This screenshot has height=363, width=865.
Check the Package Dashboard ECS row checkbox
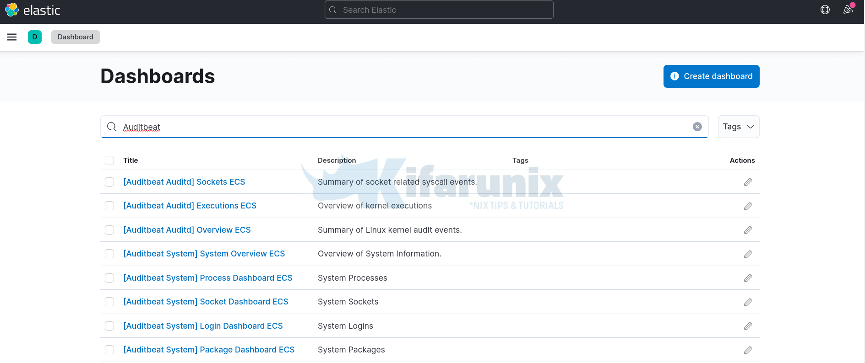click(x=109, y=350)
